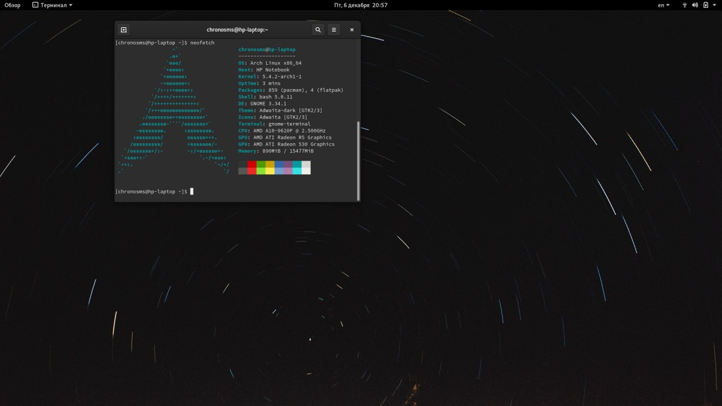Screen dimensions: 722x406
Task: Click the Theme: Adwaita-dark line
Action: (x=280, y=111)
